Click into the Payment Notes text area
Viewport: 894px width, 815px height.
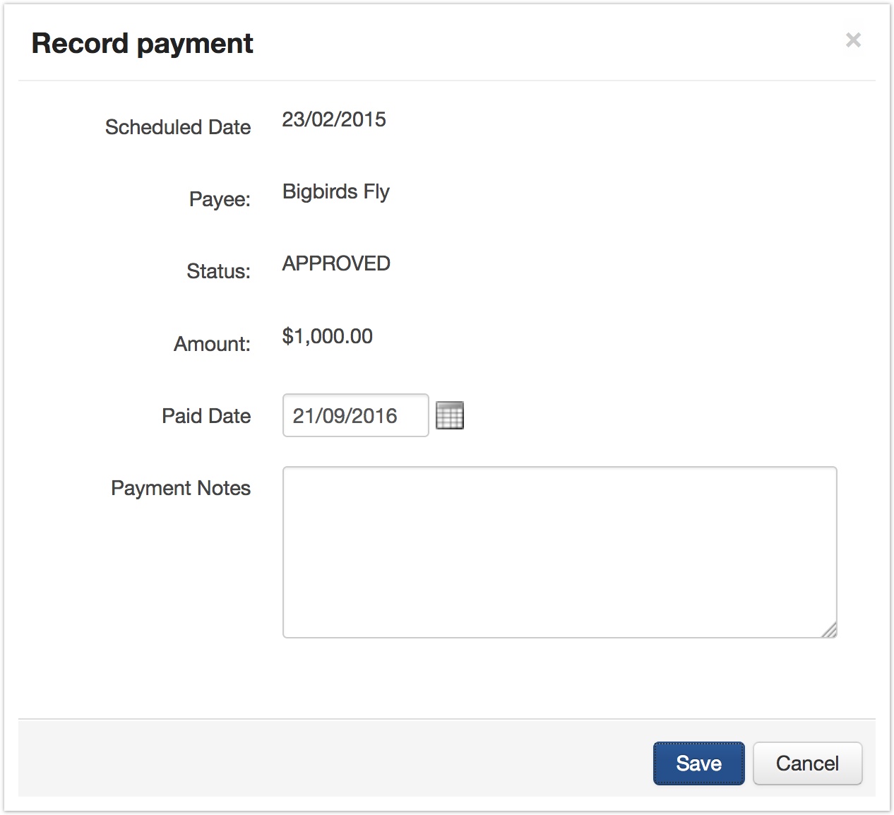[x=559, y=552]
